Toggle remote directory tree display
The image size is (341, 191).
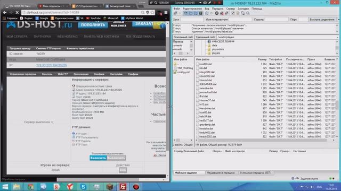[196, 13]
